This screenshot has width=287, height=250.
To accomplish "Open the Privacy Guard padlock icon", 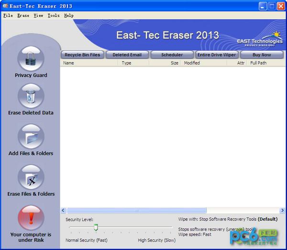I will coord(31,58).
